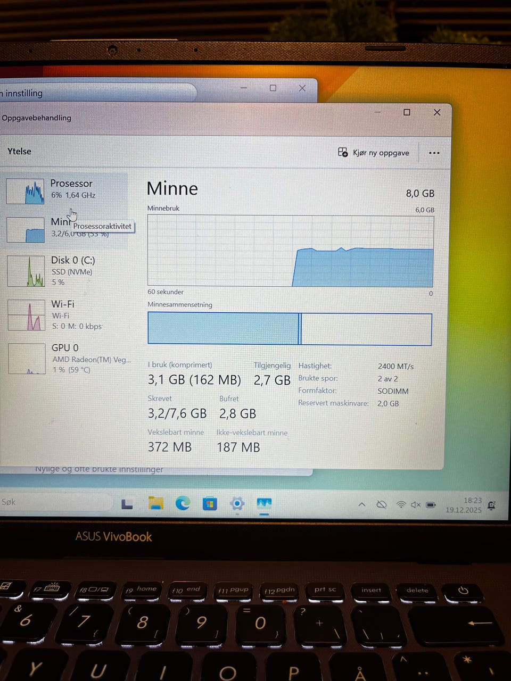Expand the hidden system tray icons chevron
Image resolution: width=511 pixels, height=681 pixels.
click(x=362, y=504)
